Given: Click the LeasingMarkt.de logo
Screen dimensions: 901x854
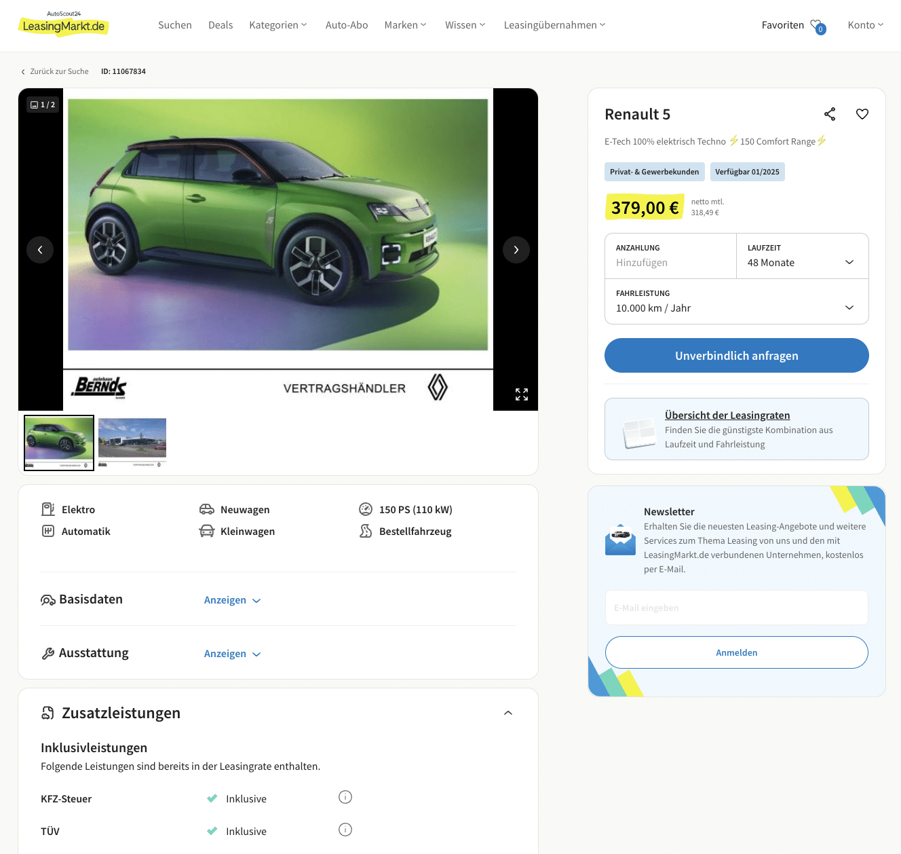Looking at the screenshot, I should (x=63, y=24).
